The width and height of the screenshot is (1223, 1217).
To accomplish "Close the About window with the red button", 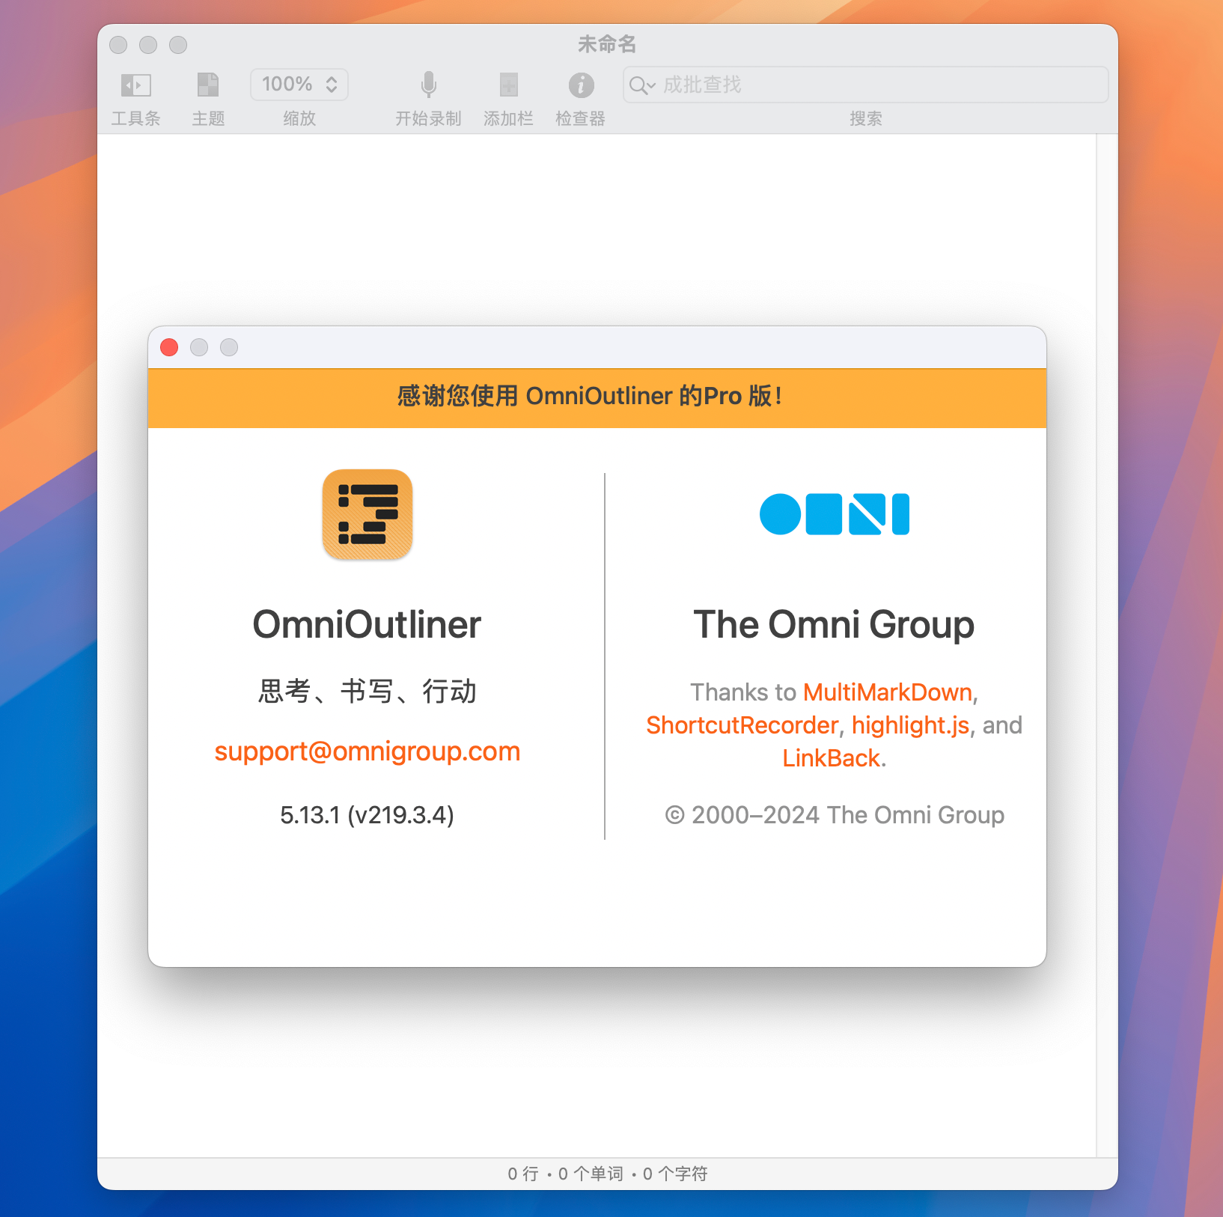I will tap(169, 347).
